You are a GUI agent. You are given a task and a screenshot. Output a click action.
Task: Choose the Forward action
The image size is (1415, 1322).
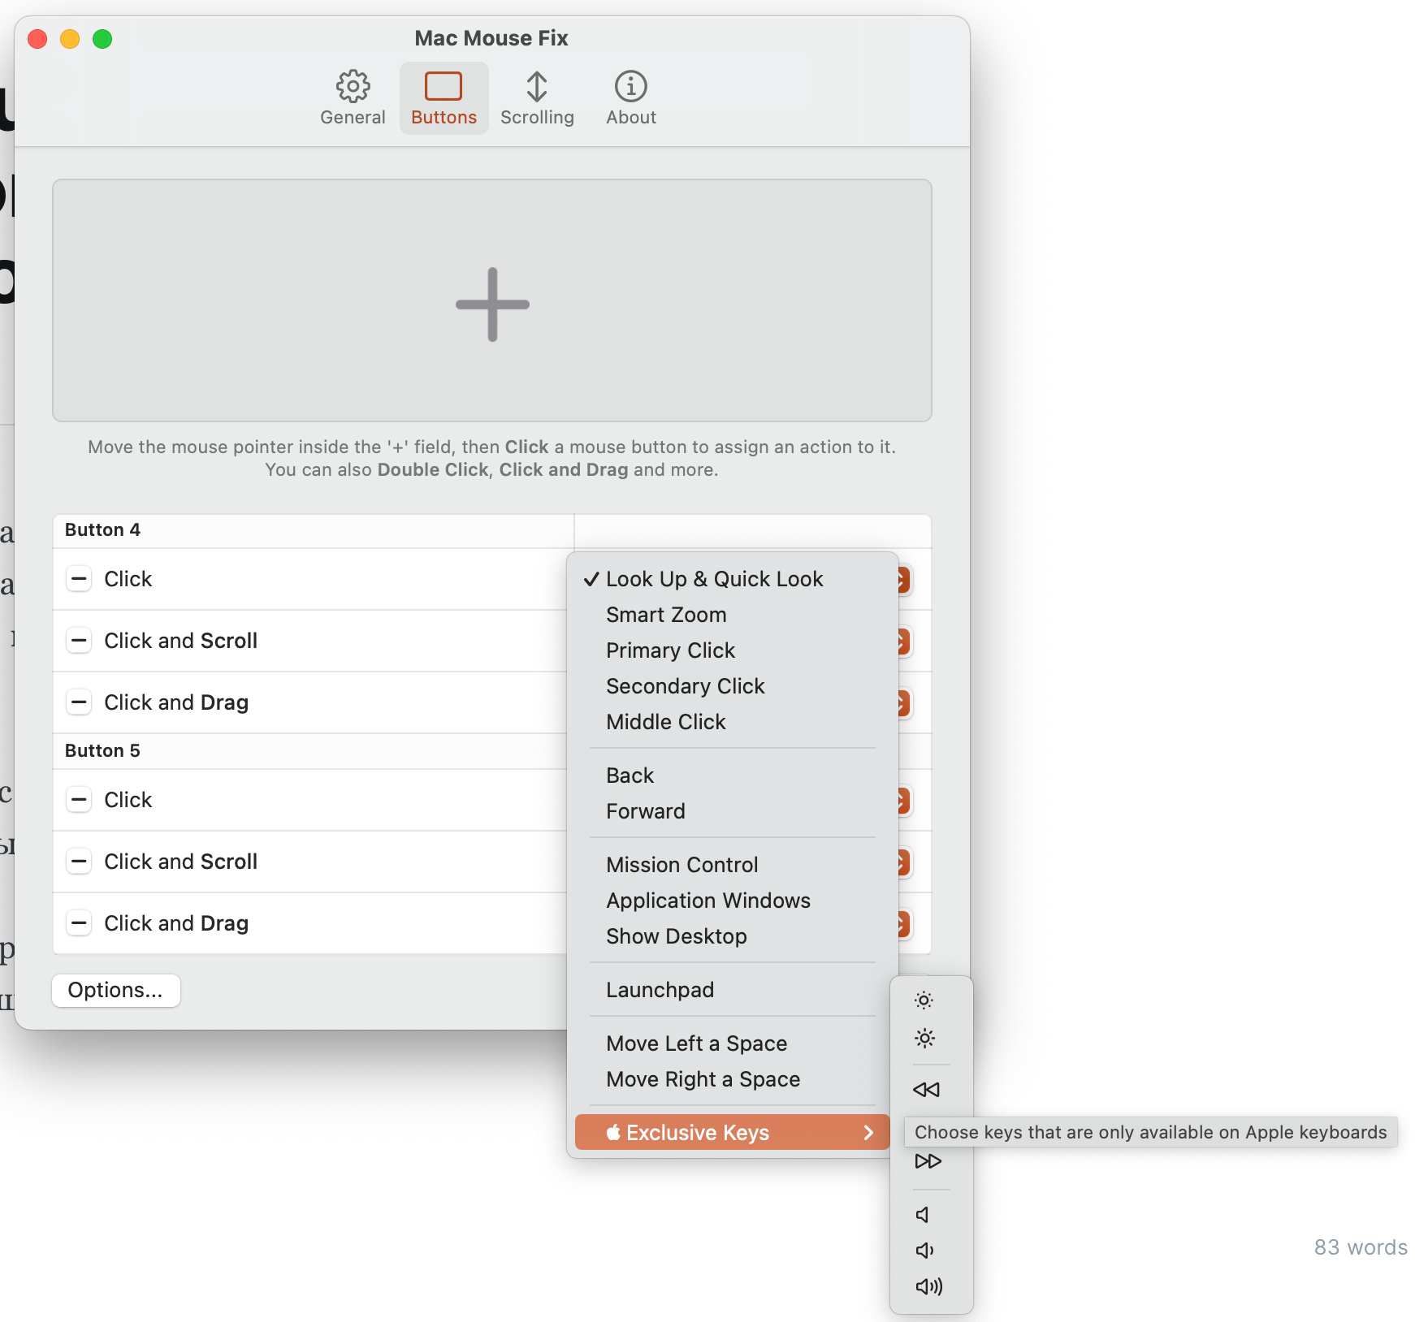tap(732, 811)
